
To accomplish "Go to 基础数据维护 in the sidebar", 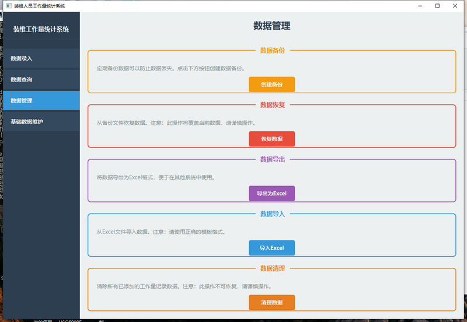I will [x=41, y=121].
